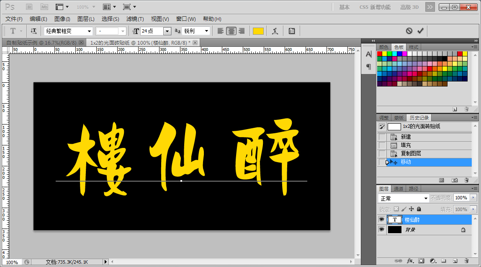
Task: Toggle text orientation icon
Action: click(33, 31)
